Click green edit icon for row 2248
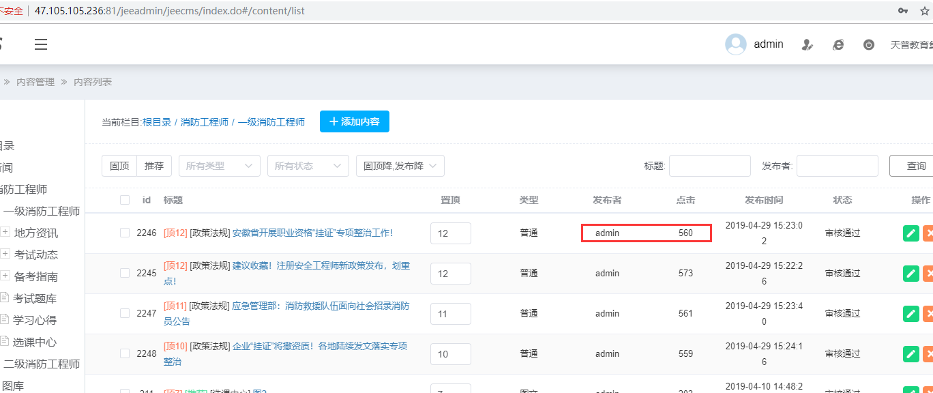The height and width of the screenshot is (393, 933). 910,353
